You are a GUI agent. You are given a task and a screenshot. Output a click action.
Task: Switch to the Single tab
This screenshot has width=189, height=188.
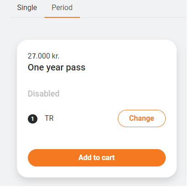point(27,8)
